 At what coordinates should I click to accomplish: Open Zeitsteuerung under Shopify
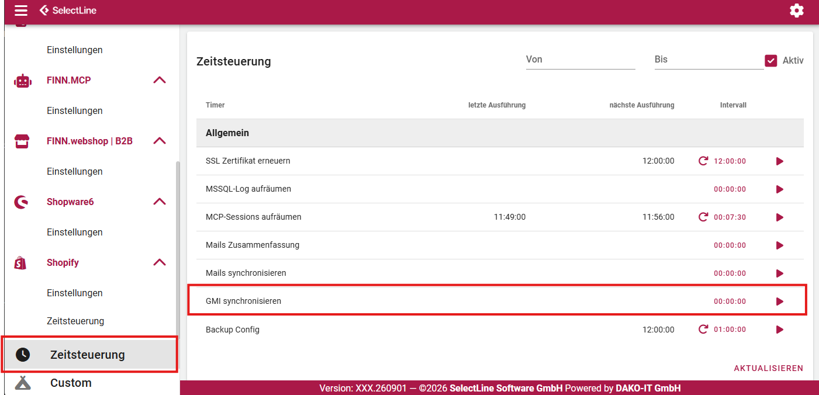pyautogui.click(x=75, y=321)
